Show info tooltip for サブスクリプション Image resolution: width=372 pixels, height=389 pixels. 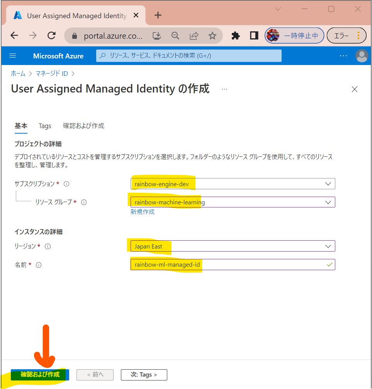(66, 184)
